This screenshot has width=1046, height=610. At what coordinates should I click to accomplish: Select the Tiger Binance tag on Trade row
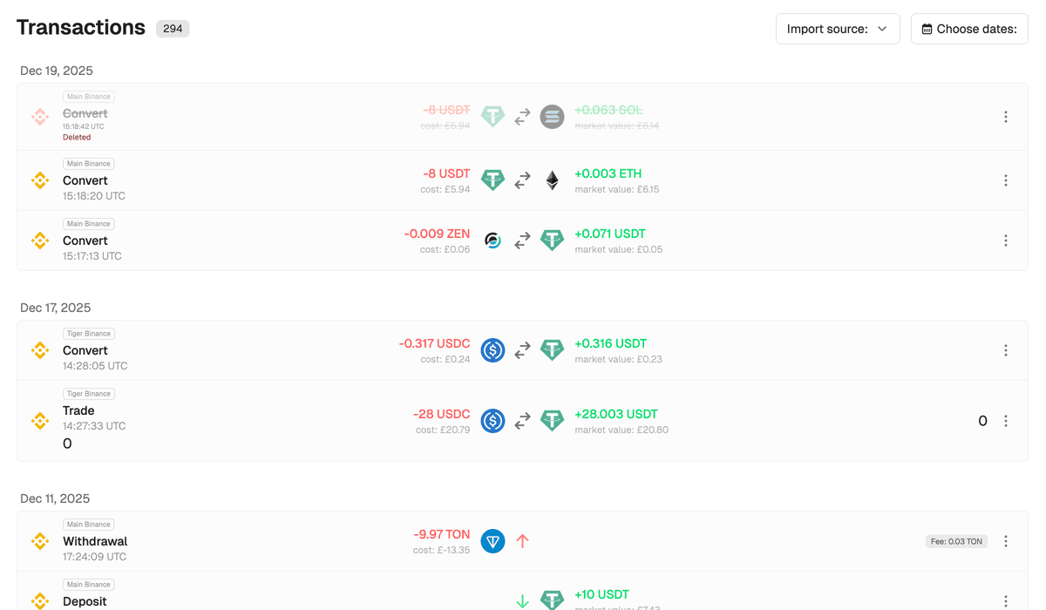tap(89, 394)
